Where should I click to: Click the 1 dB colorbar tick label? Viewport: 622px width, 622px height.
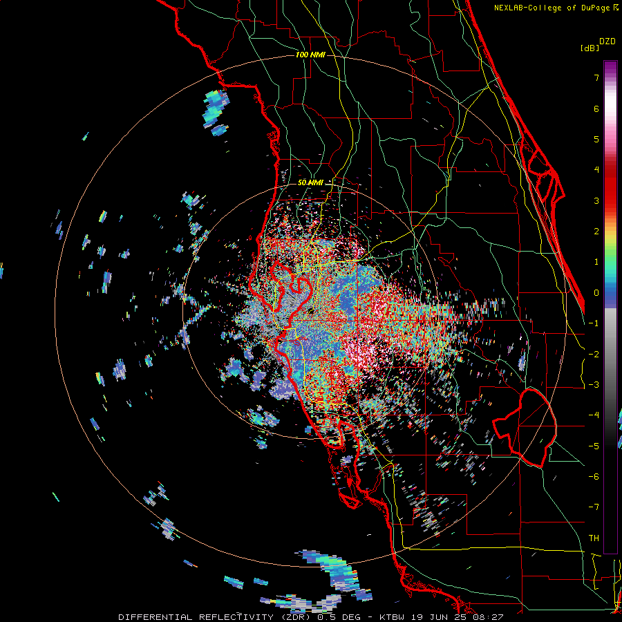[596, 262]
